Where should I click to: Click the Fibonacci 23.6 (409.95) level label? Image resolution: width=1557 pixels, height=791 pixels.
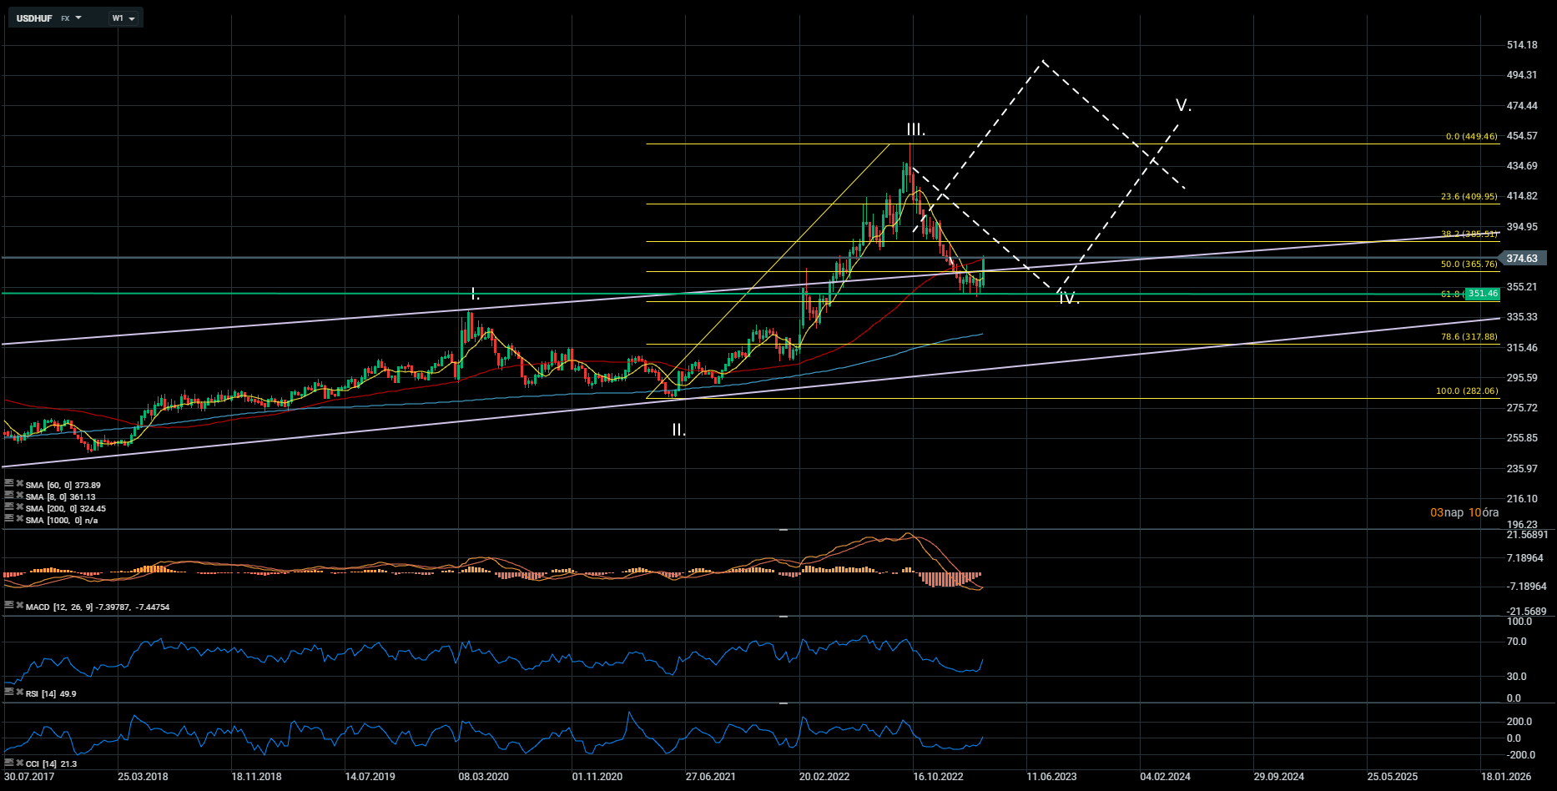tap(1469, 197)
